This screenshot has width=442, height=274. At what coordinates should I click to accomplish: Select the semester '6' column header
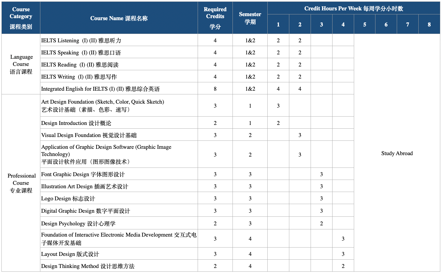click(x=386, y=24)
